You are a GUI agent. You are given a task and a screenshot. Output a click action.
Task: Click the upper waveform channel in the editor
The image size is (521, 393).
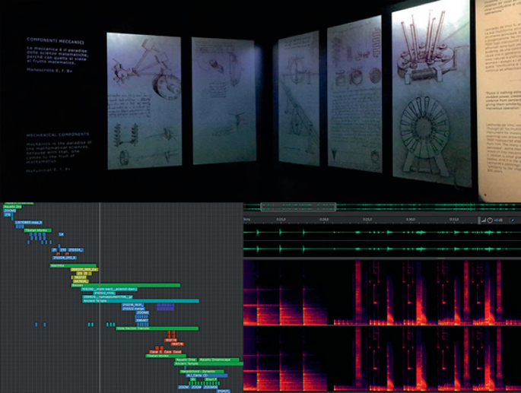(x=382, y=232)
